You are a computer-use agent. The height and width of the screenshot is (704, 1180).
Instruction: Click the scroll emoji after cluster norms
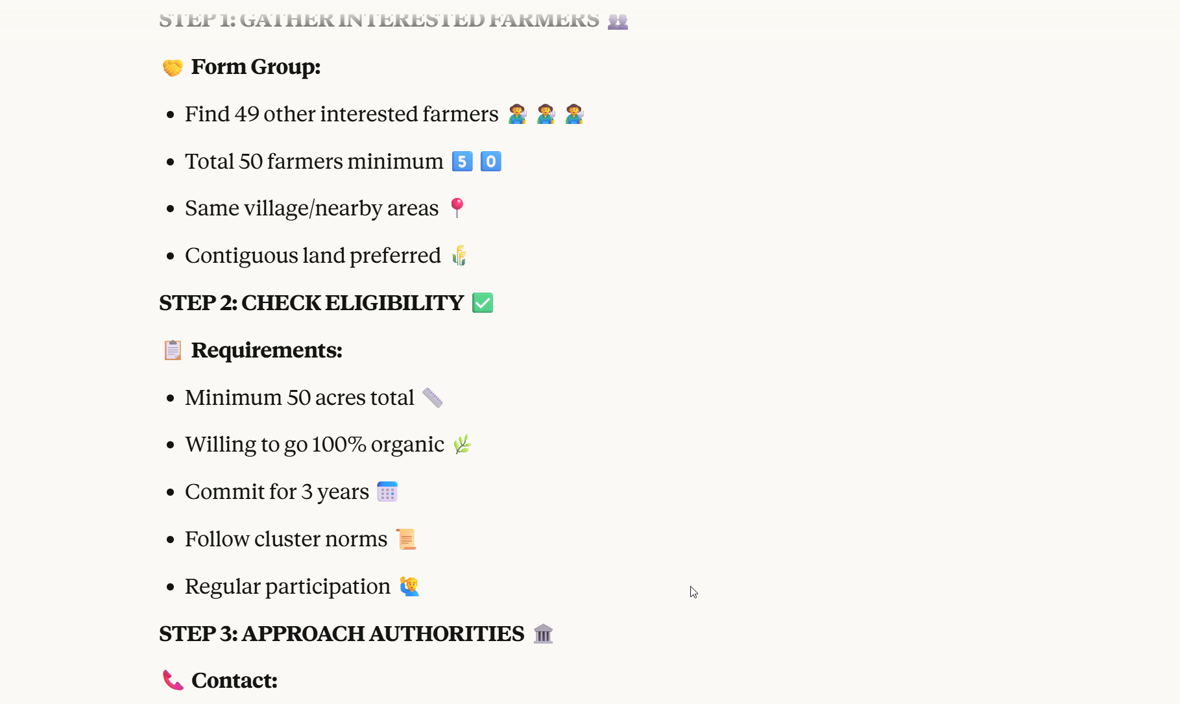point(406,539)
